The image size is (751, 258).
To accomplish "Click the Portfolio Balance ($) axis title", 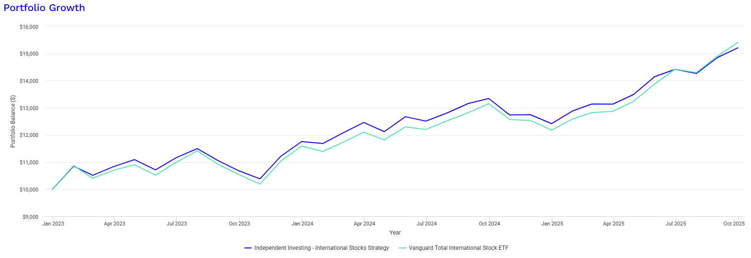I will [x=13, y=121].
